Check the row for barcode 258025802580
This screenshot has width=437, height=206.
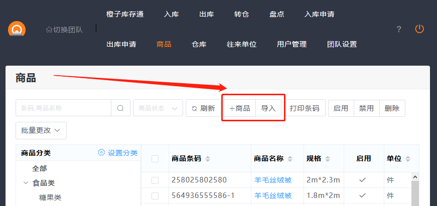pyautogui.click(x=155, y=180)
